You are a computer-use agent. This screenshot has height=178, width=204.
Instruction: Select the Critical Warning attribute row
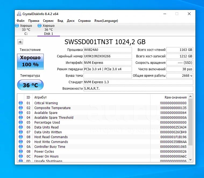pyautogui.click(x=103, y=103)
